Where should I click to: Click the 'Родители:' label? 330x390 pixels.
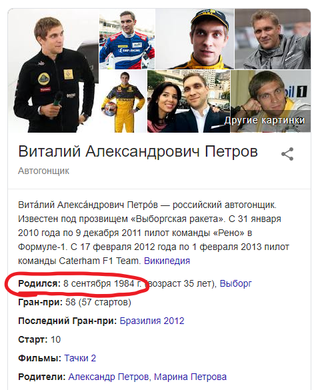coord(42,377)
